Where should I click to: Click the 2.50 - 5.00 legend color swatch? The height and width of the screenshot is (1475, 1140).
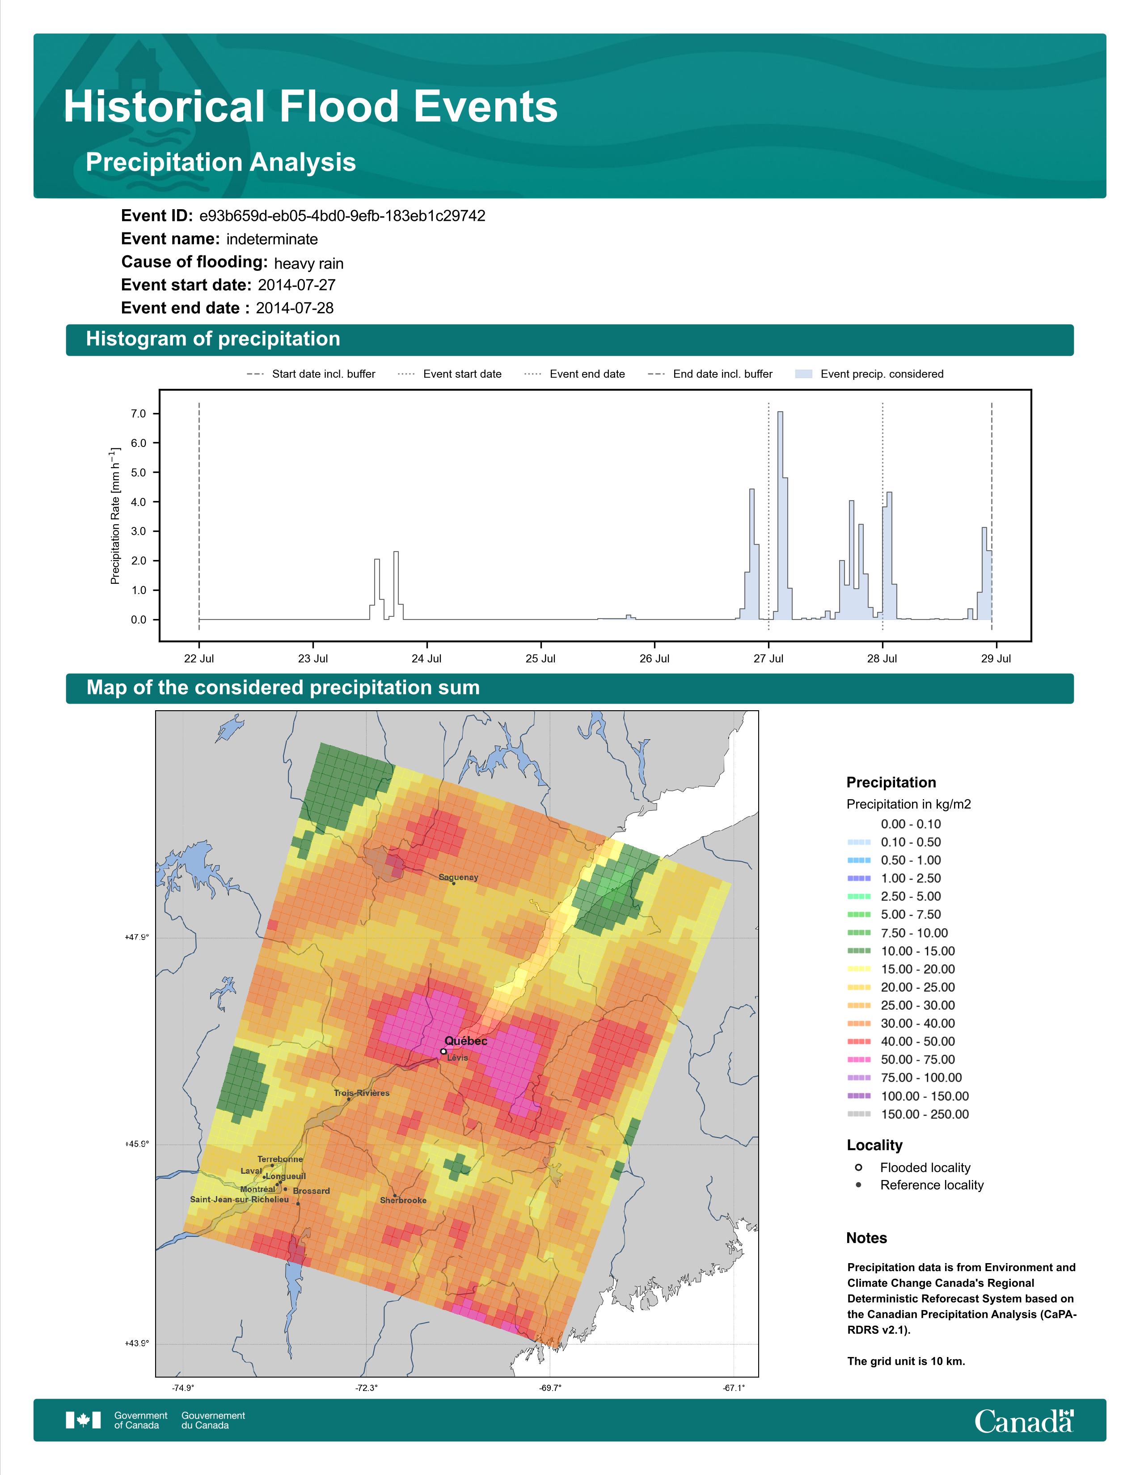[859, 897]
